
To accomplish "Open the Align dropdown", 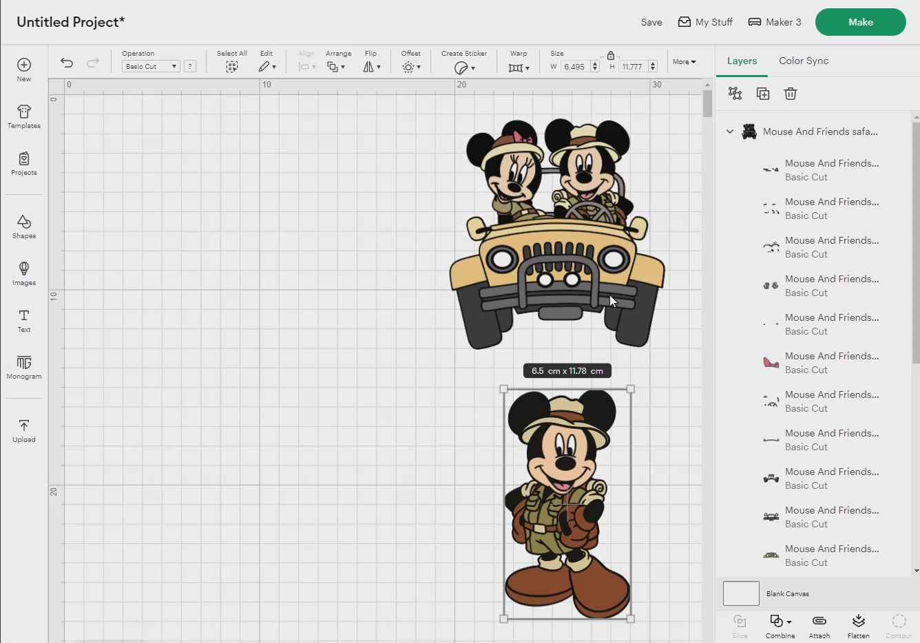I will pyautogui.click(x=307, y=67).
